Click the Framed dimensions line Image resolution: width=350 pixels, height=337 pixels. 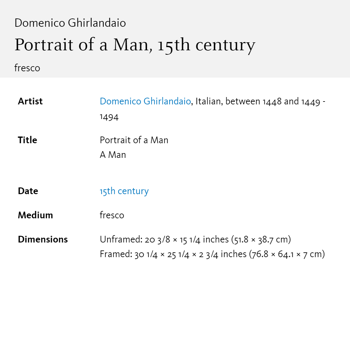(x=212, y=254)
